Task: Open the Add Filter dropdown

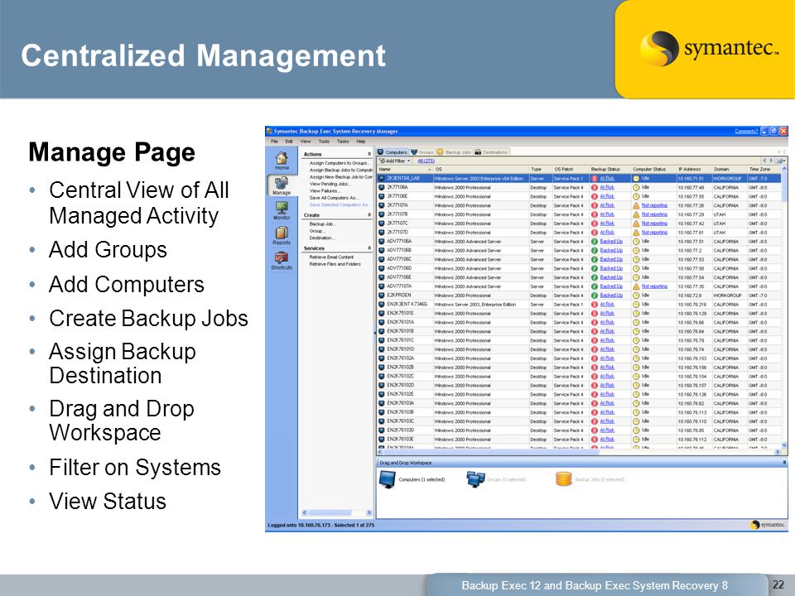Action: (395, 161)
